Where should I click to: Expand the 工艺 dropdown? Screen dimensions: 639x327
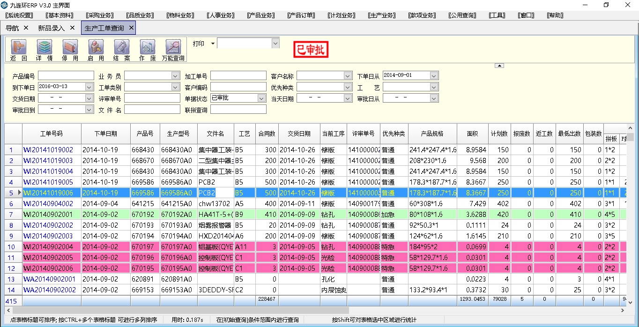pyautogui.click(x=434, y=87)
